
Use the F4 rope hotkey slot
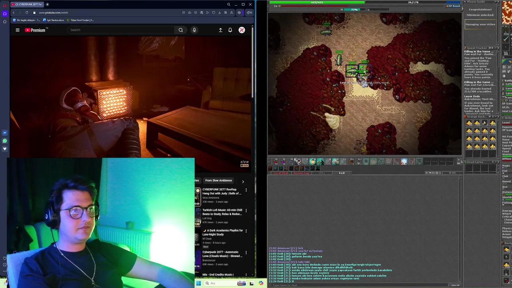(x=298, y=162)
